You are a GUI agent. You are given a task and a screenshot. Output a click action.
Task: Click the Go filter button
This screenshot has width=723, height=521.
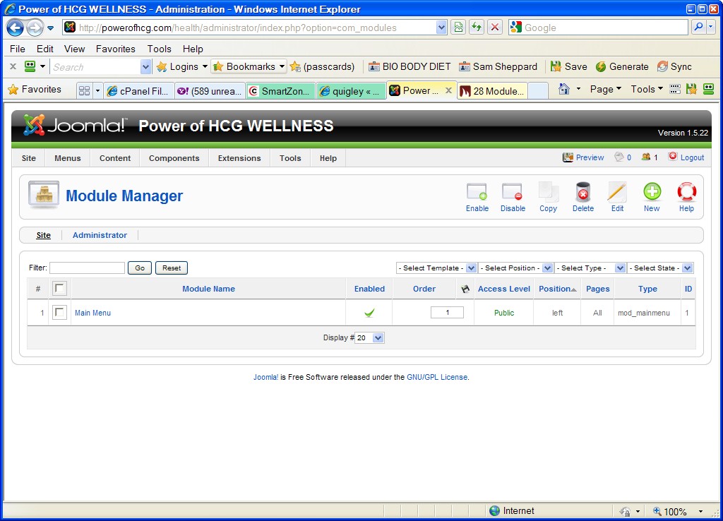(x=140, y=268)
